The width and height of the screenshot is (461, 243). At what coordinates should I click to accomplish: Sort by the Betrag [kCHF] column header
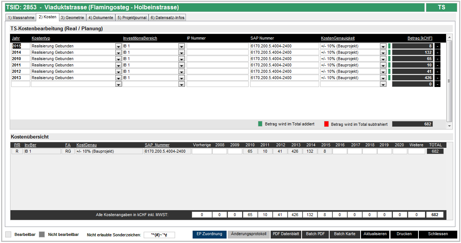click(x=420, y=38)
